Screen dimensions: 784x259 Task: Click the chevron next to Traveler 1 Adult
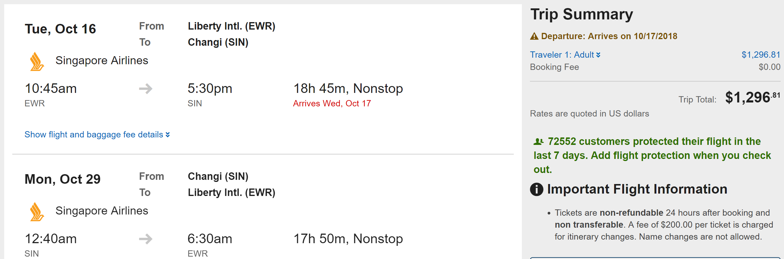pos(598,55)
